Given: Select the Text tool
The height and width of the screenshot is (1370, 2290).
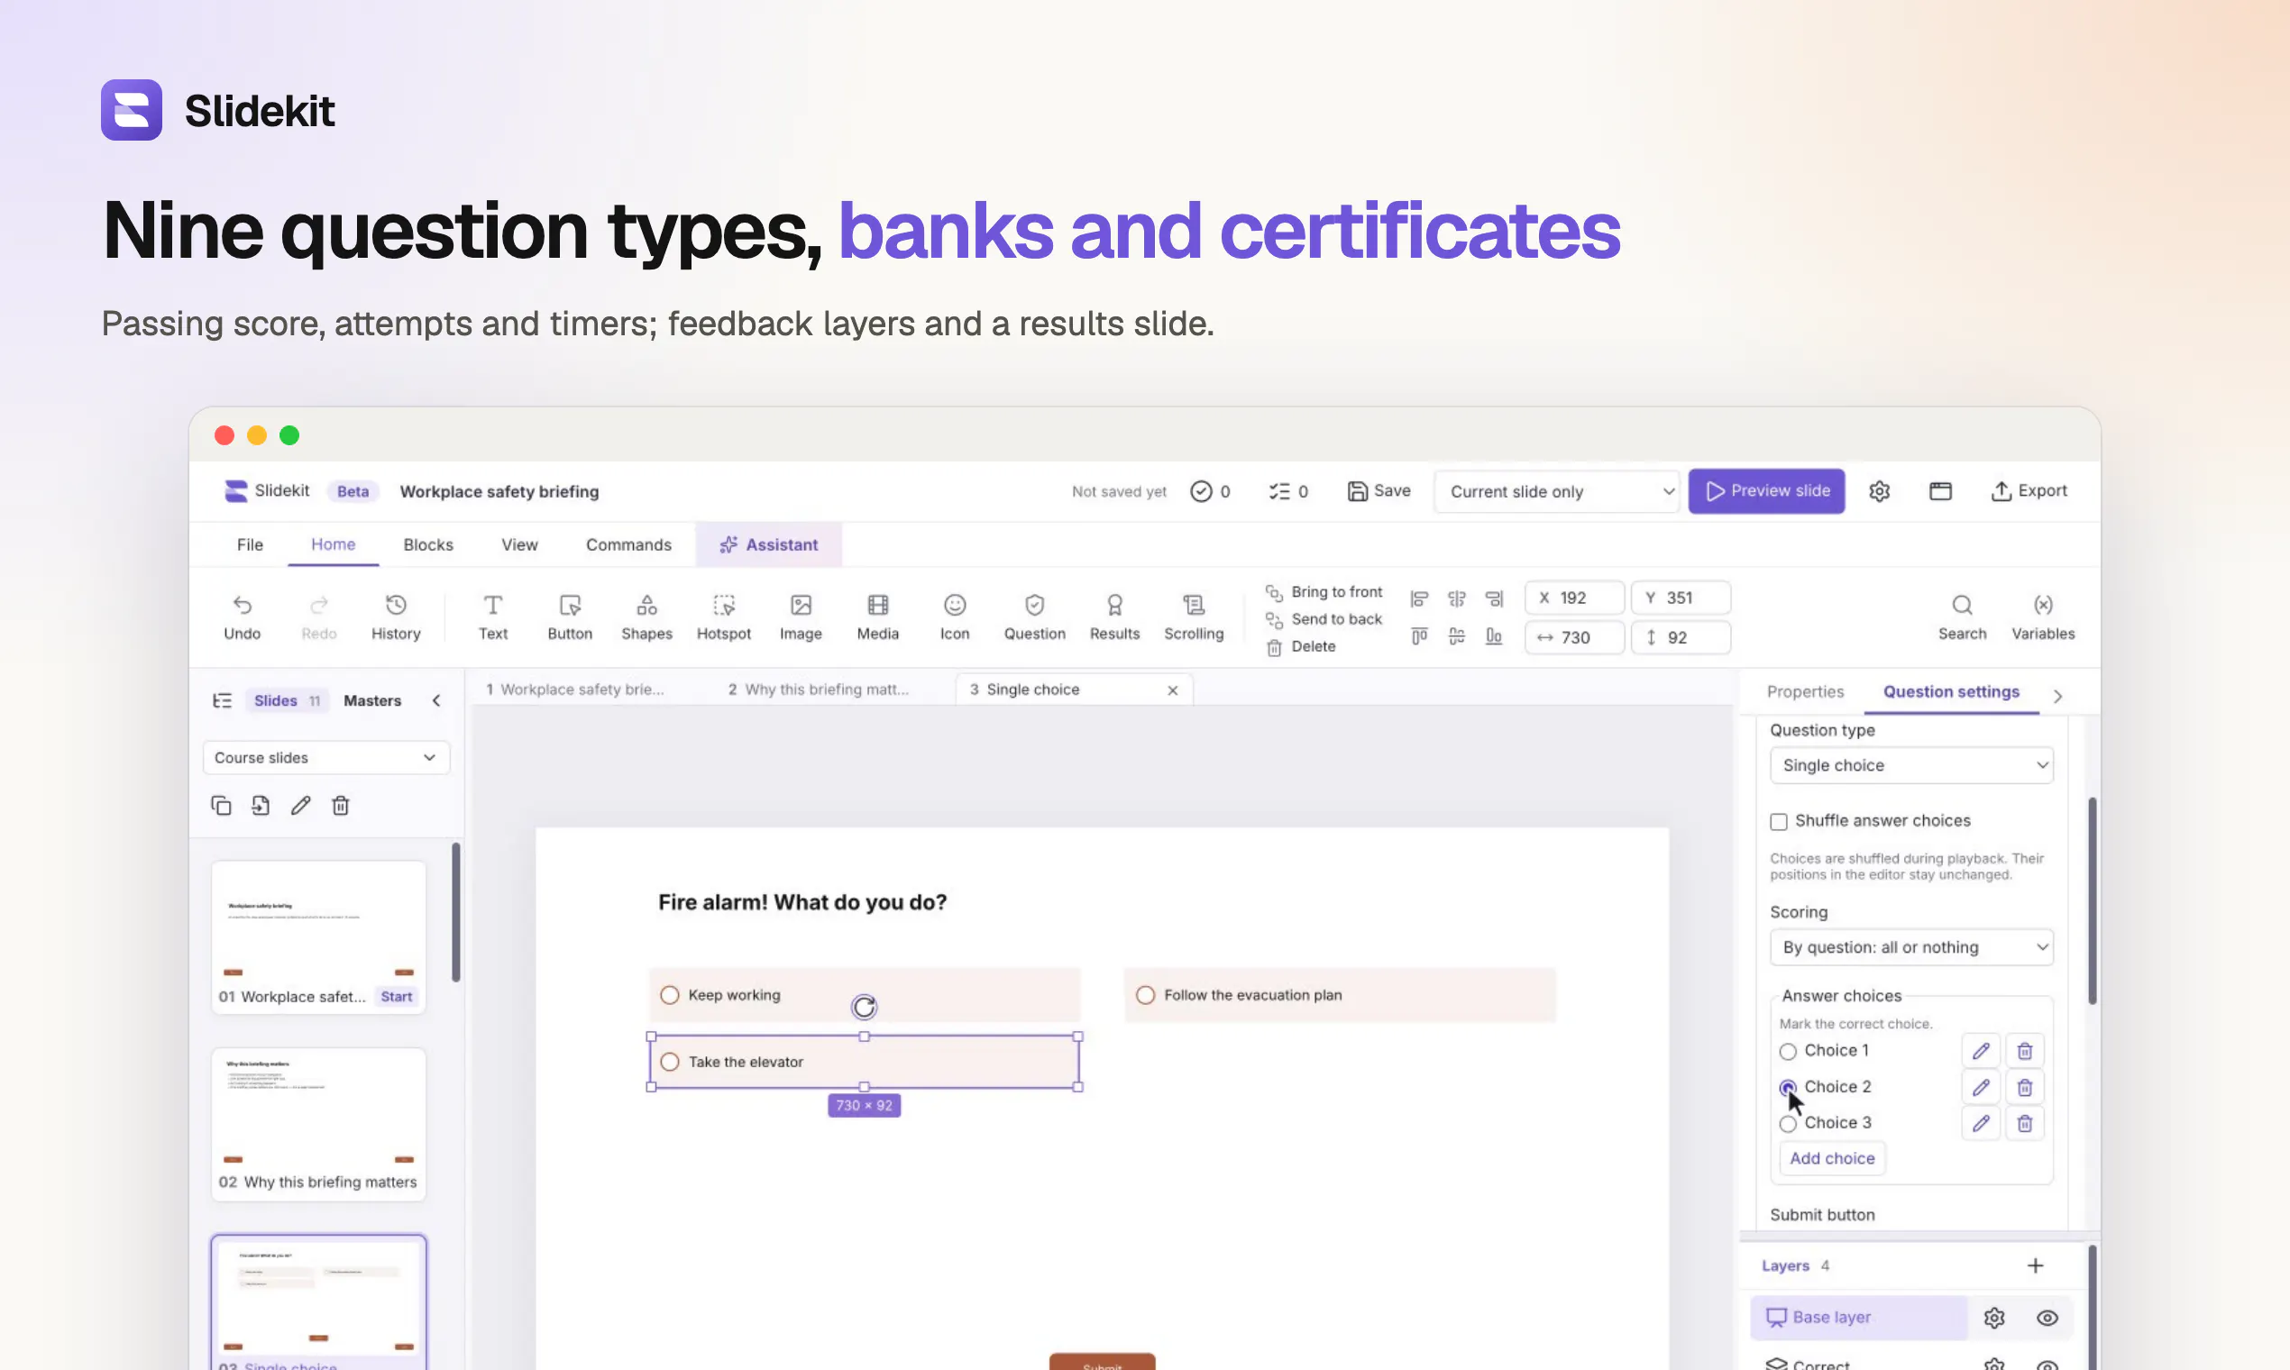Looking at the screenshot, I should coord(492,616).
